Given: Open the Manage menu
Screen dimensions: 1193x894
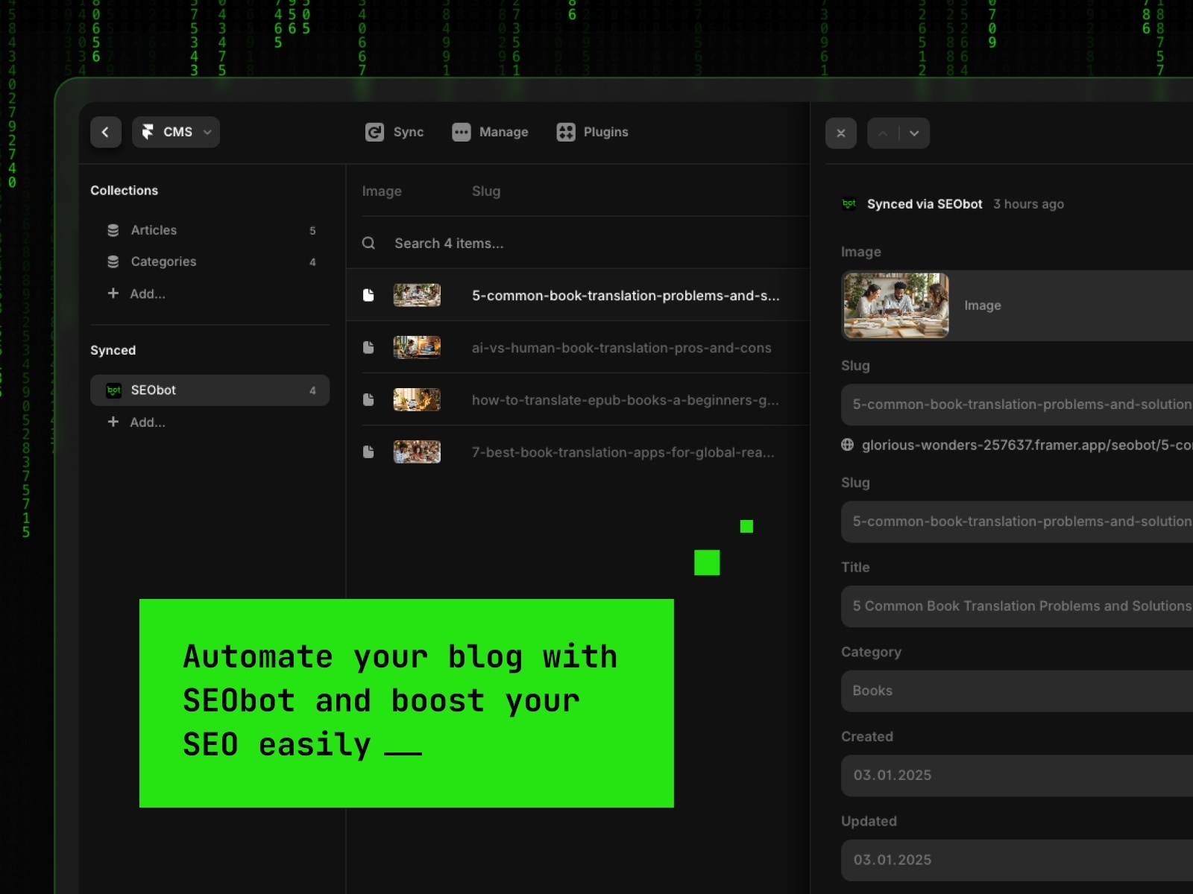Looking at the screenshot, I should click(x=490, y=132).
